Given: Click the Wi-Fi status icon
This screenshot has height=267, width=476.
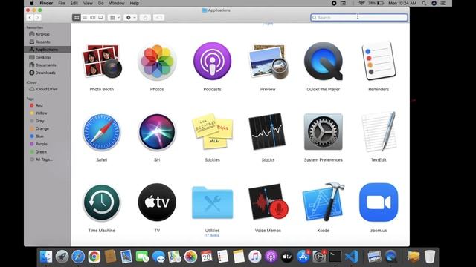Looking at the screenshot, I should tap(361, 3).
